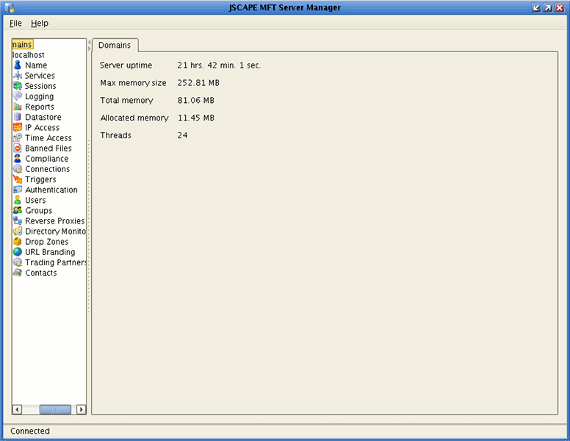The width and height of the screenshot is (570, 441).
Task: Click the Connected status bar text
Action: [x=30, y=431]
